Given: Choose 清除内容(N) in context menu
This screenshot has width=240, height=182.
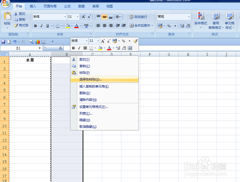Looking at the screenshot, I should (105, 100).
